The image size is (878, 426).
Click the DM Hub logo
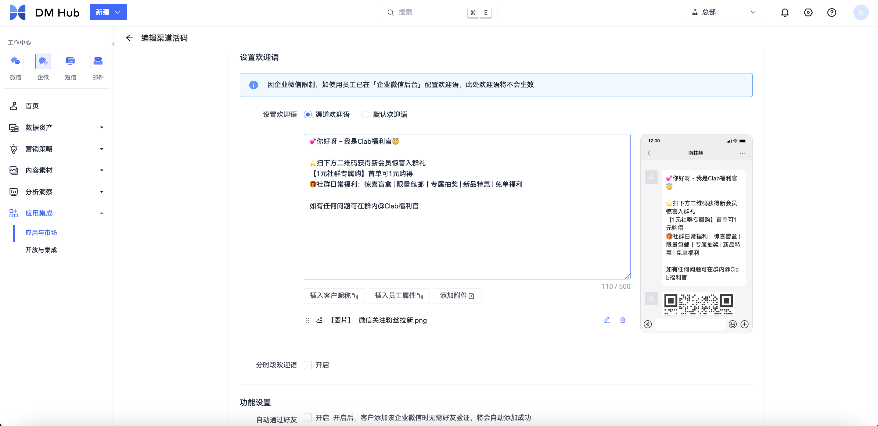[x=44, y=12]
